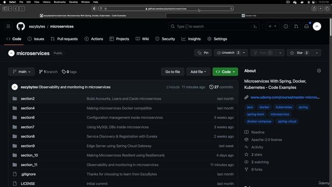Viewport: 332px width, 187px height.
Task: Click the Safari address bar URL
Action: pyautogui.click(x=166, y=9)
